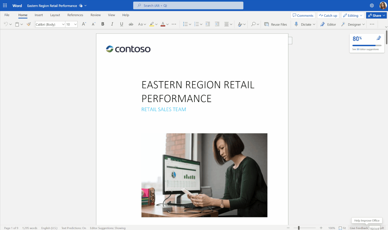Increase font size with grow icon
Screen dimensions: 388x230
click(84, 24)
